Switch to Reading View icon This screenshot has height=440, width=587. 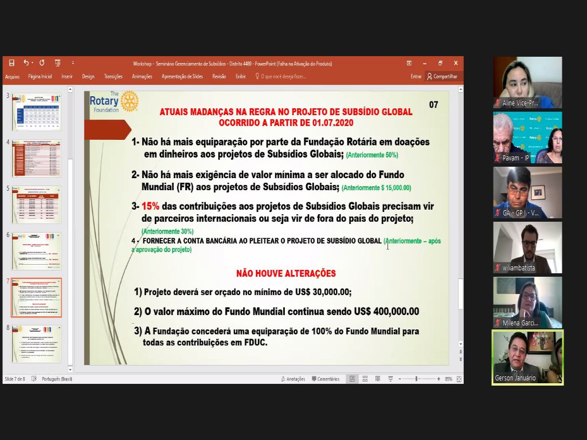tap(376, 379)
